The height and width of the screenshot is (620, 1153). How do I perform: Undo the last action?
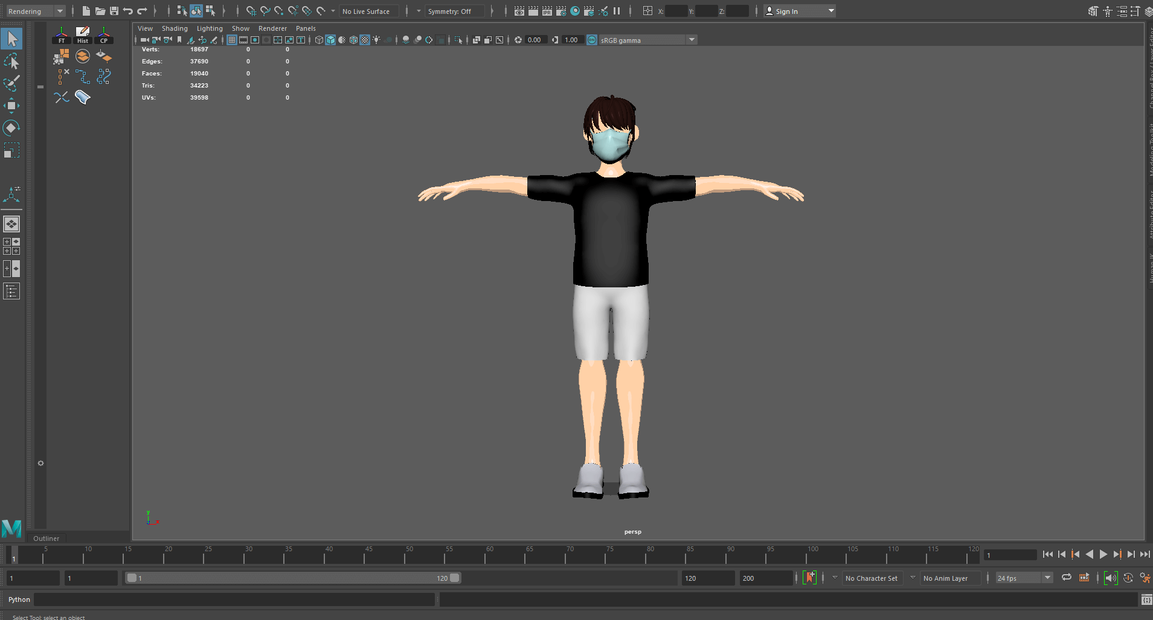point(128,11)
